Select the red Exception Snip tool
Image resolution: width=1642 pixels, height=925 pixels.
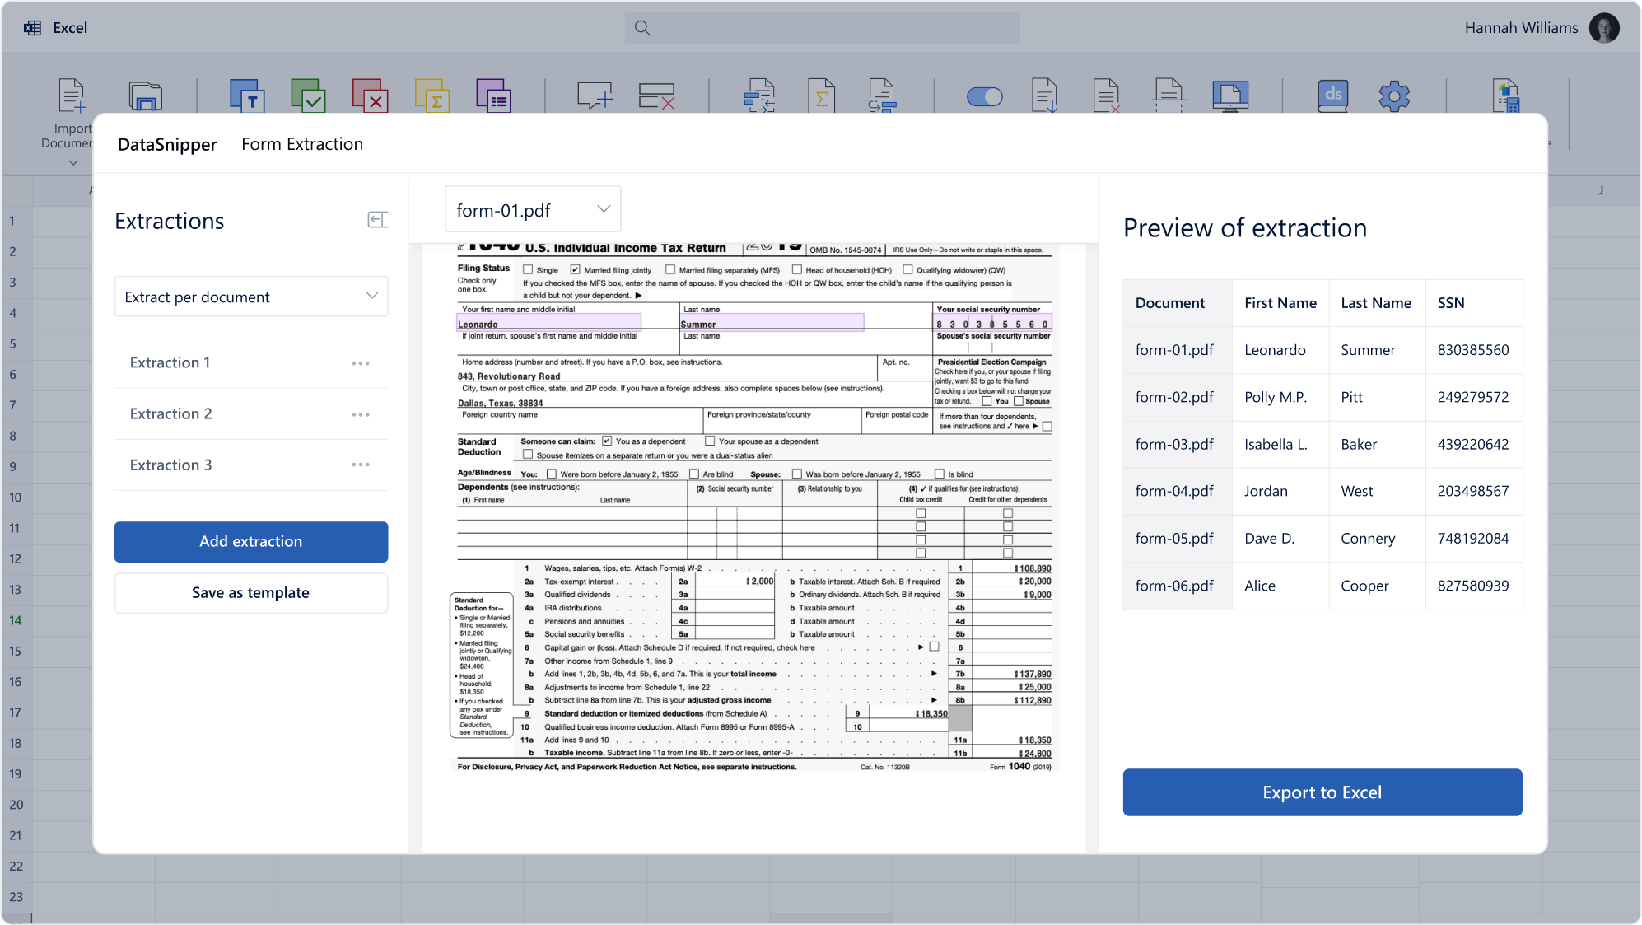point(370,96)
